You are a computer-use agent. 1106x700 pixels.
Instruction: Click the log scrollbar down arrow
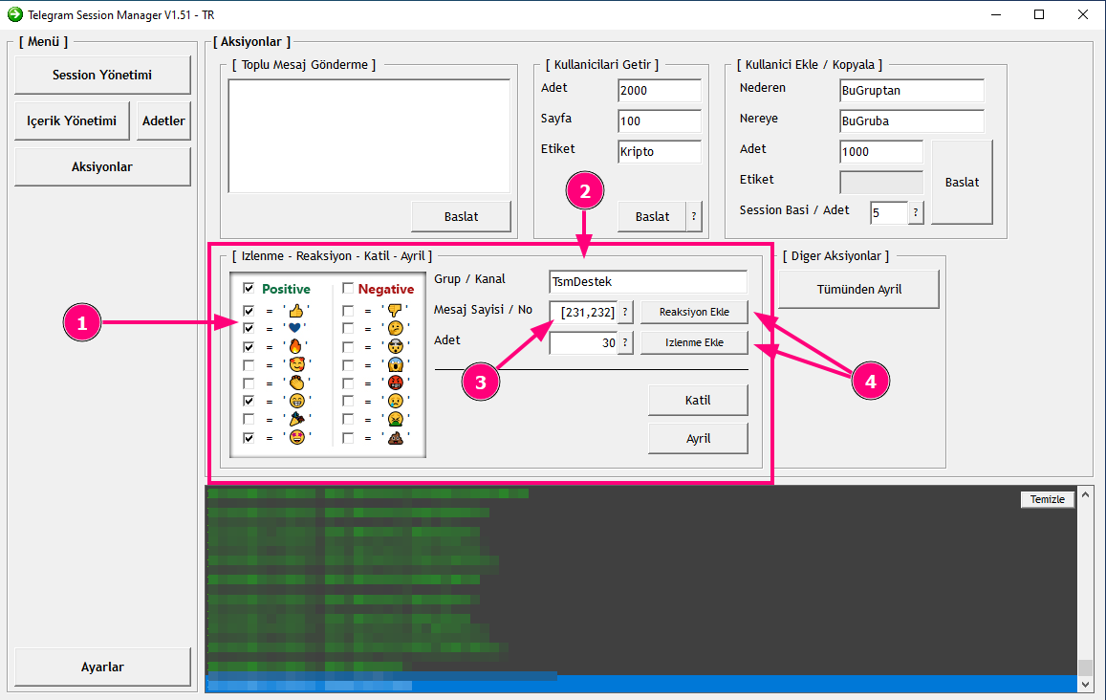(1086, 685)
